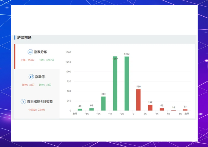Click the red bar labeled 65
The height and width of the screenshot is (147, 208).
(162, 109)
